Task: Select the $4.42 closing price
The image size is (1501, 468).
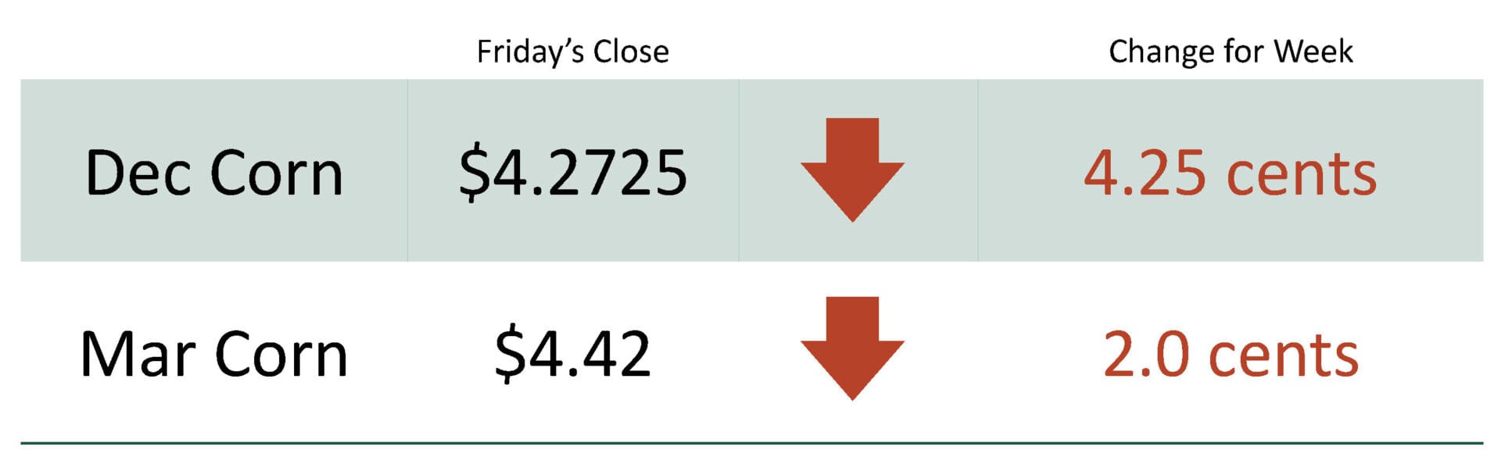Action: (572, 355)
